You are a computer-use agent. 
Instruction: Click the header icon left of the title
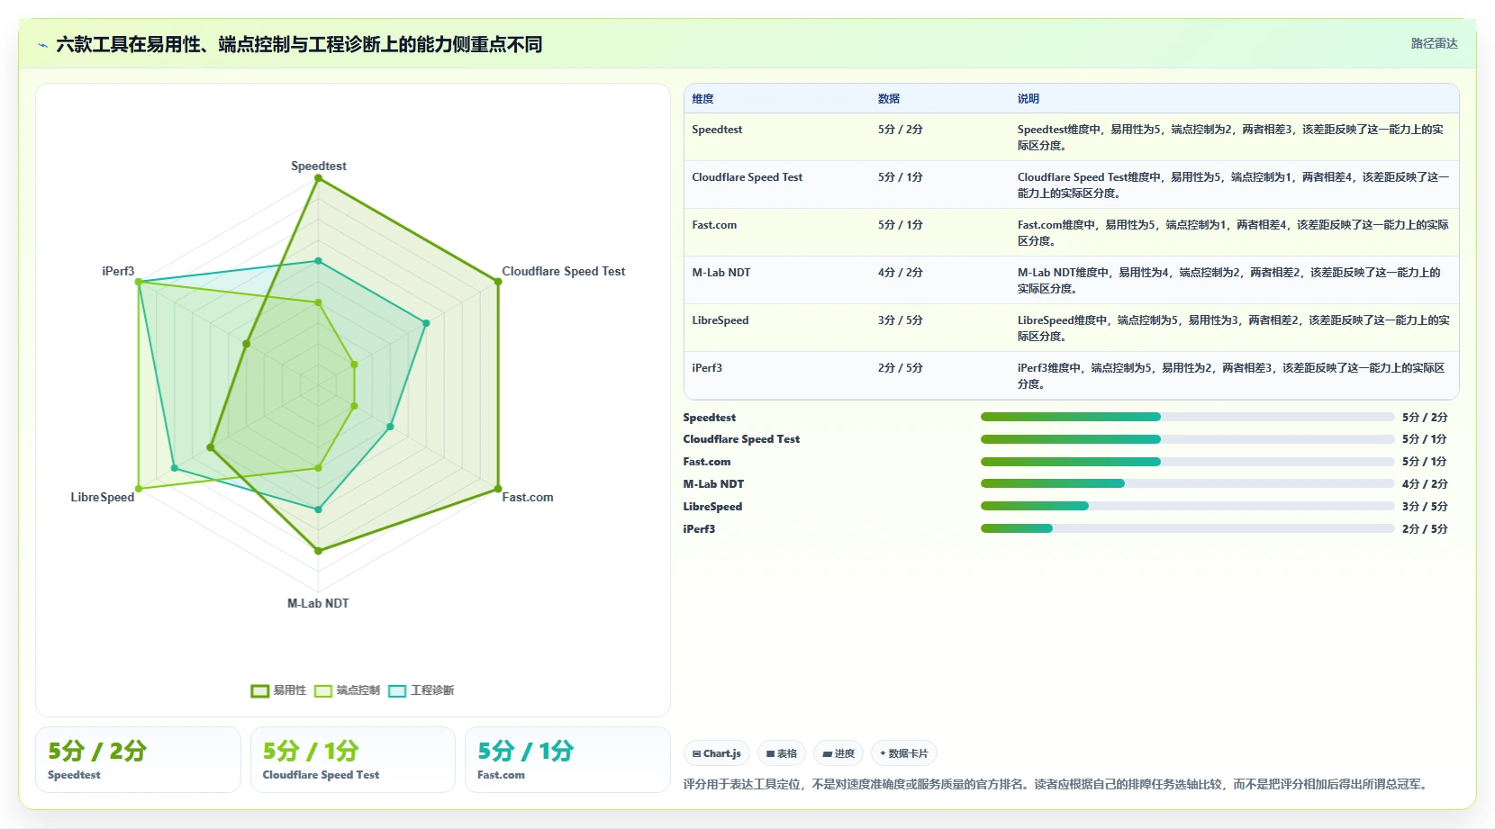[43, 45]
